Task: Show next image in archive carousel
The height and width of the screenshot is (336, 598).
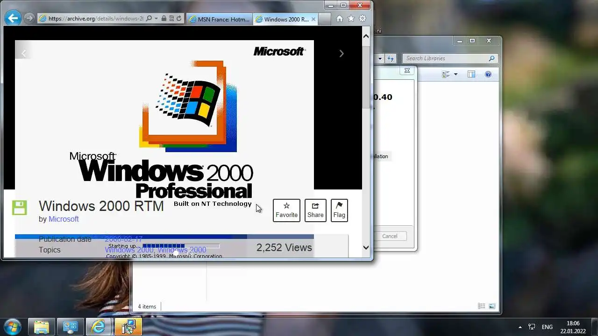Action: point(341,53)
